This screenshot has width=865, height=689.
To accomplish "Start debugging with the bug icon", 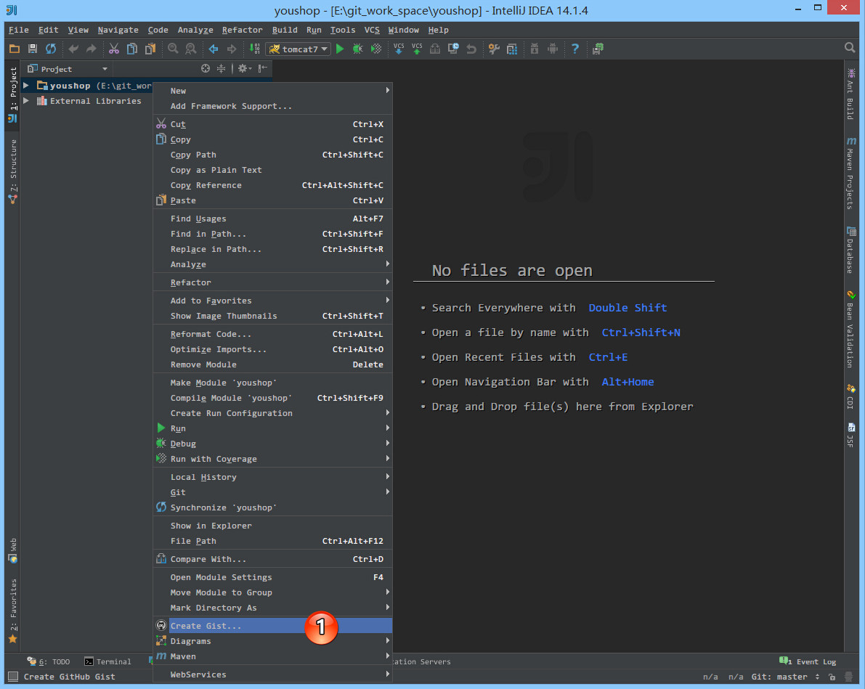I will [x=358, y=49].
